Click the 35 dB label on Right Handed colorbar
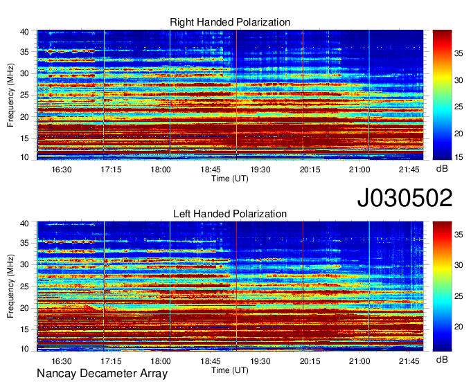Image resolution: width=471 pixels, height=382 pixels. (459, 53)
